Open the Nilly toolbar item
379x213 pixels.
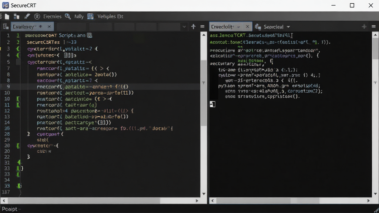(79, 16)
